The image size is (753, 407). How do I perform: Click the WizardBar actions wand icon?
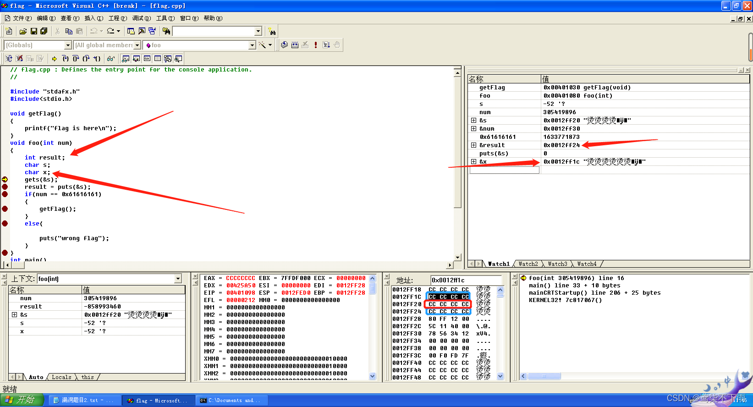click(x=262, y=45)
